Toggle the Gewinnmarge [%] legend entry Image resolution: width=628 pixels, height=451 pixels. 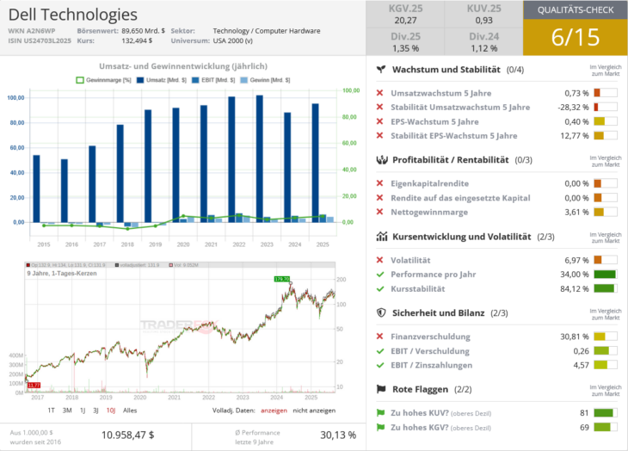[x=103, y=80]
